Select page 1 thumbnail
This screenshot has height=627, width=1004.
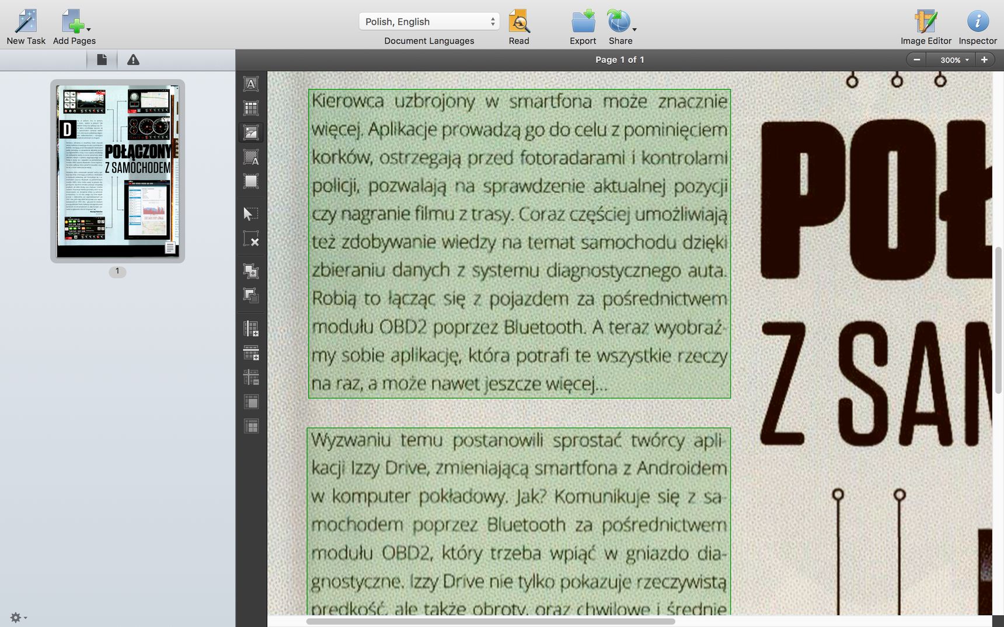coord(117,171)
